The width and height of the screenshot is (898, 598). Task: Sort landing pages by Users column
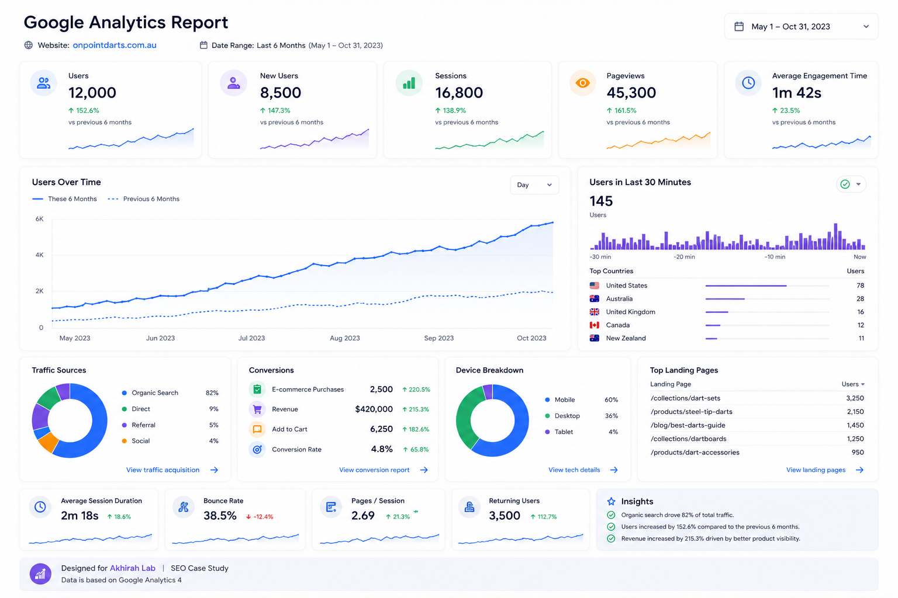[853, 384]
